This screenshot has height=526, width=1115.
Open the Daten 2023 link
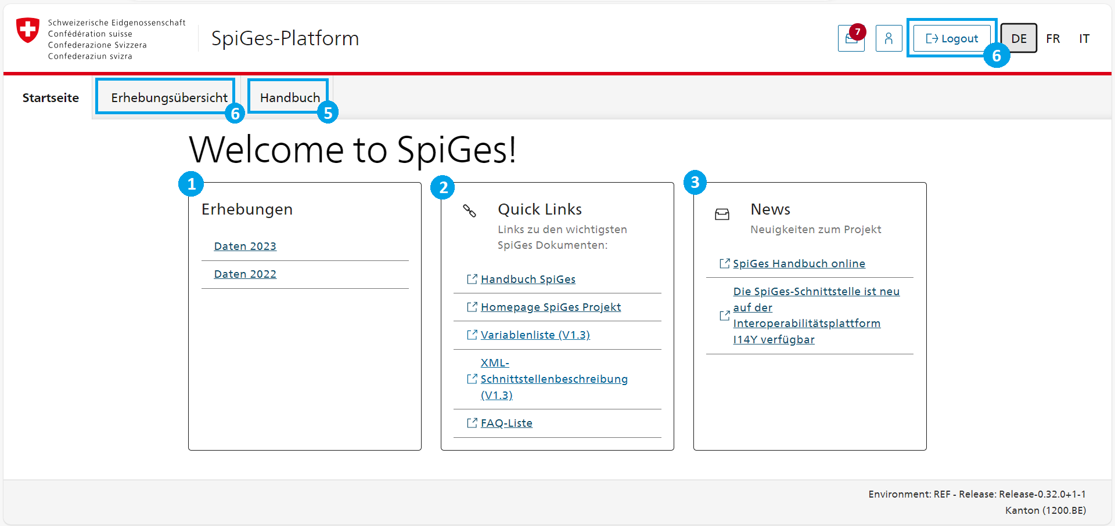pos(245,246)
